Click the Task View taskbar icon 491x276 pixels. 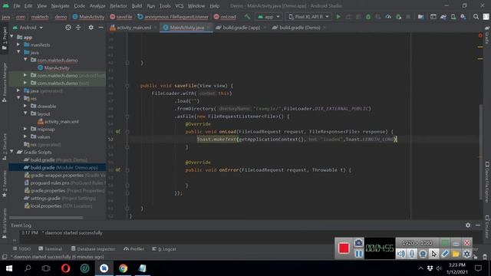(46, 268)
